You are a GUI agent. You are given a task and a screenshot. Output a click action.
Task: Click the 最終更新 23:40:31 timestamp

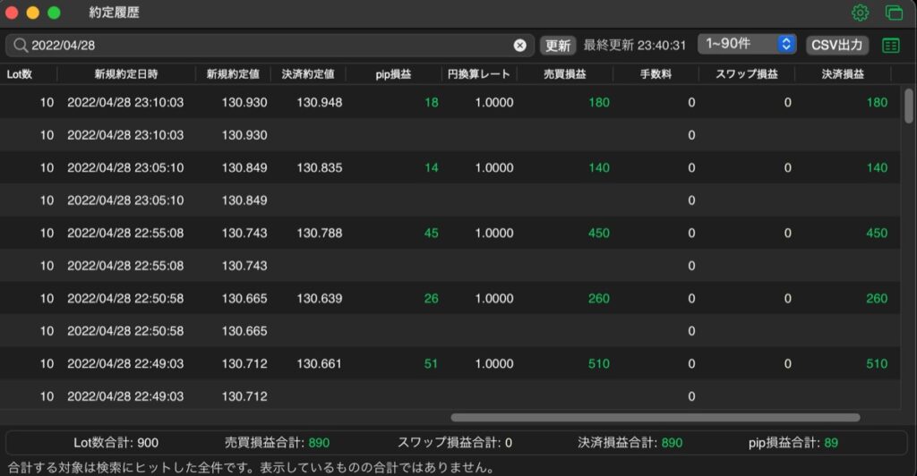click(635, 46)
